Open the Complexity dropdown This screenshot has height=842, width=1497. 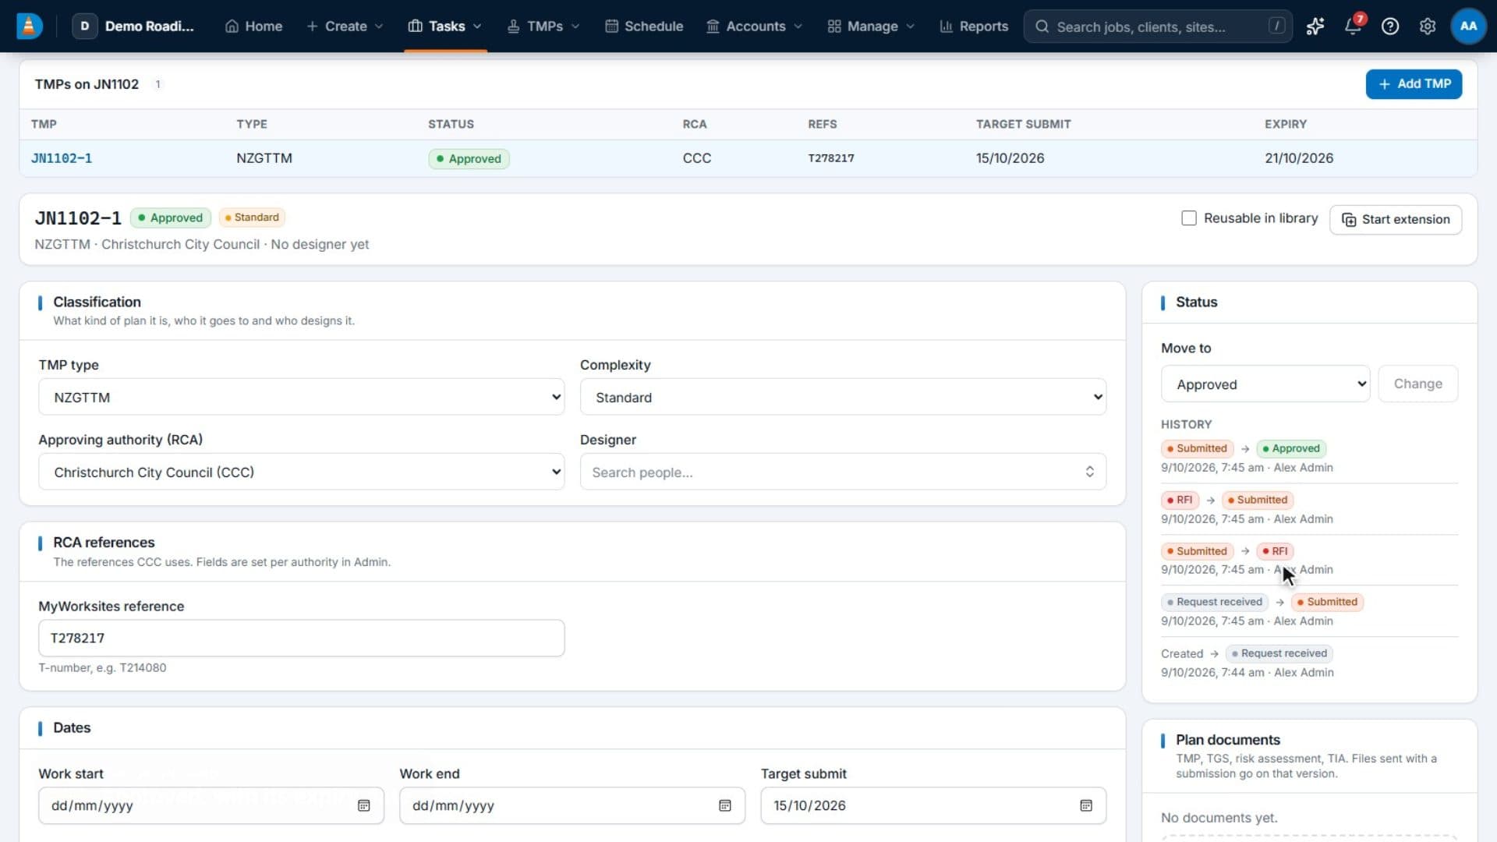(x=843, y=397)
